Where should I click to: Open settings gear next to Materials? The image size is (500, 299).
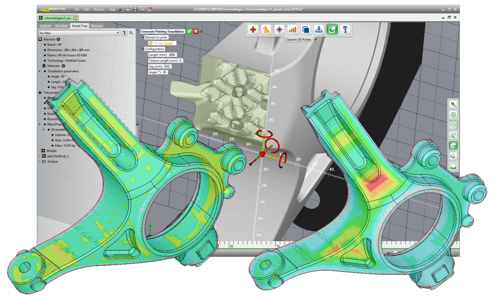[x=63, y=66]
